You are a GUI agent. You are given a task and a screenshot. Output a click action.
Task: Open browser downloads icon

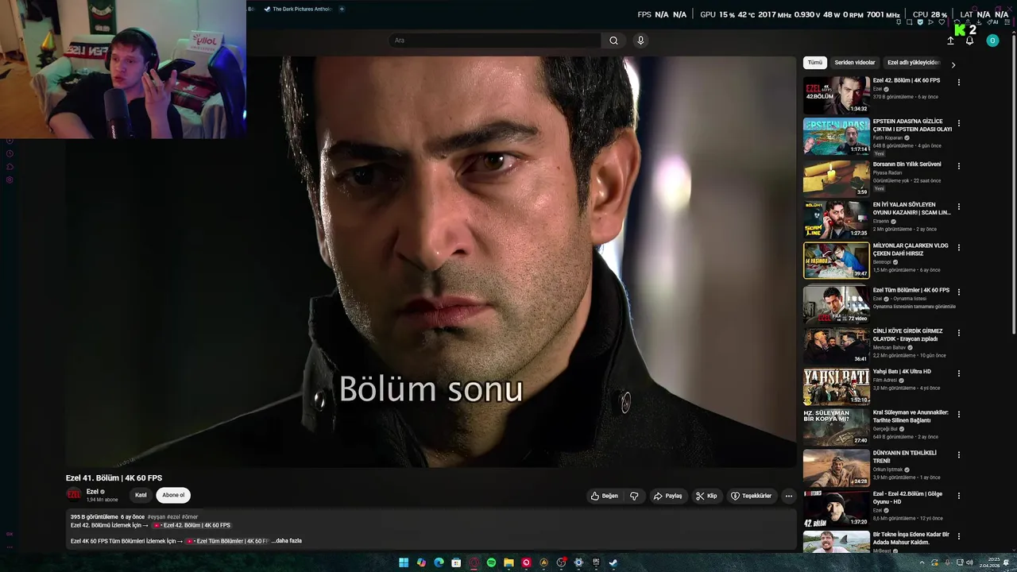978,22
